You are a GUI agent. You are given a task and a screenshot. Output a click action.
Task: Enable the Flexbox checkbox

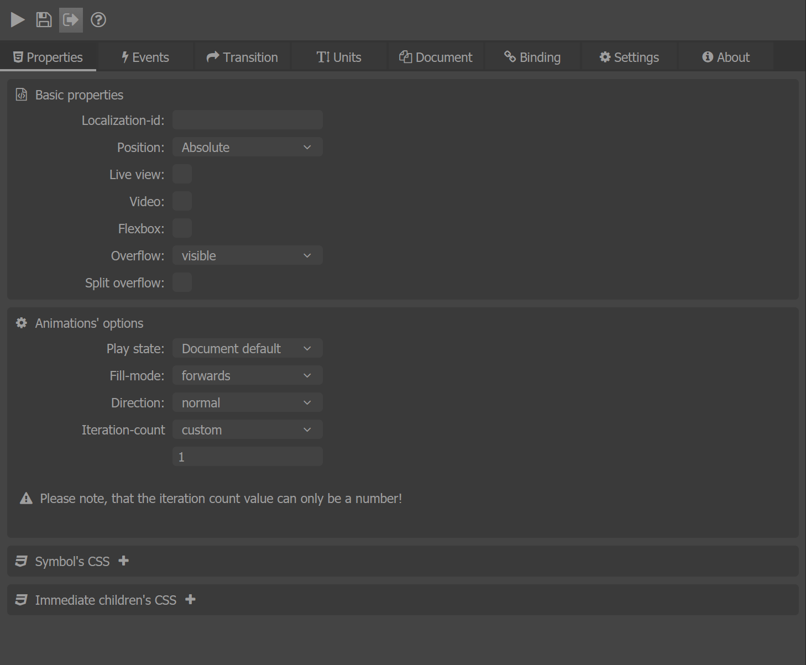click(182, 228)
